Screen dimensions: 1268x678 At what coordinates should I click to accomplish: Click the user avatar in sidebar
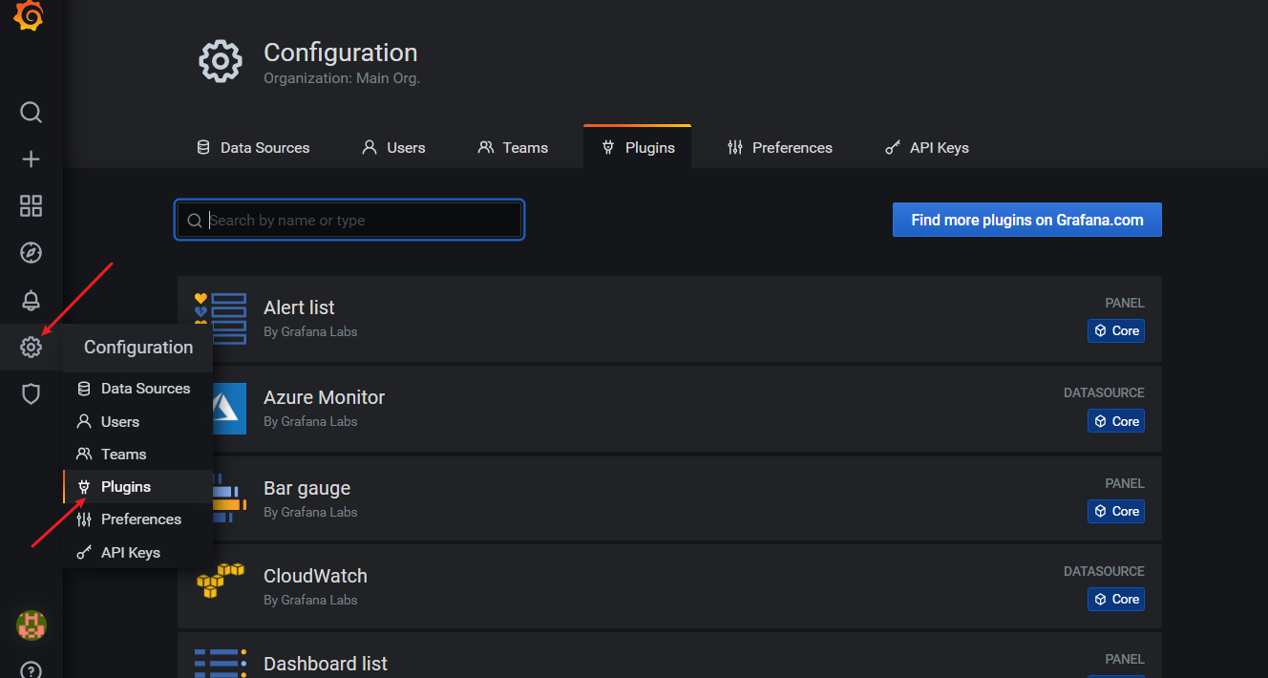pos(32,625)
